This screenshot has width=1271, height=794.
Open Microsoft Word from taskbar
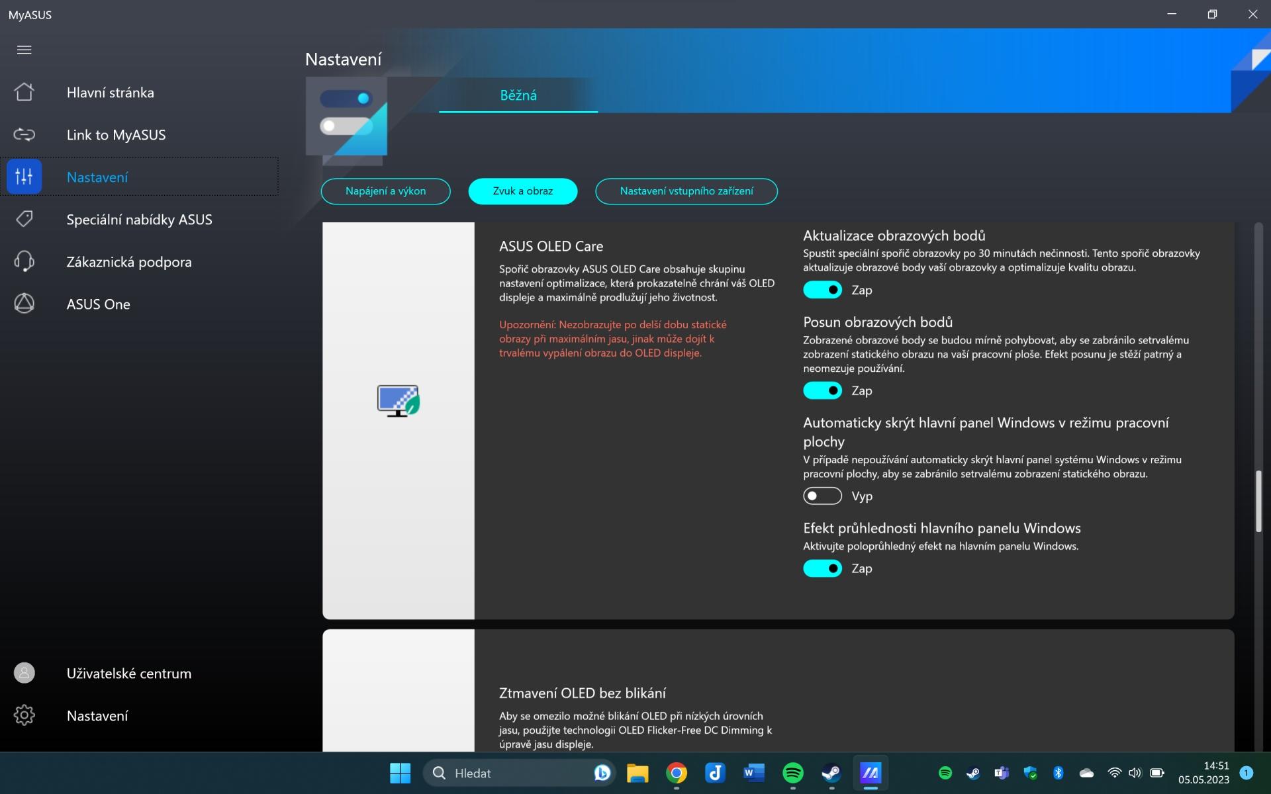pyautogui.click(x=753, y=773)
